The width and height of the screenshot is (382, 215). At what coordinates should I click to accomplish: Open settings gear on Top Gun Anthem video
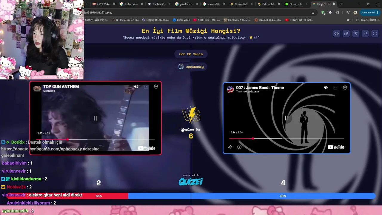point(156,87)
